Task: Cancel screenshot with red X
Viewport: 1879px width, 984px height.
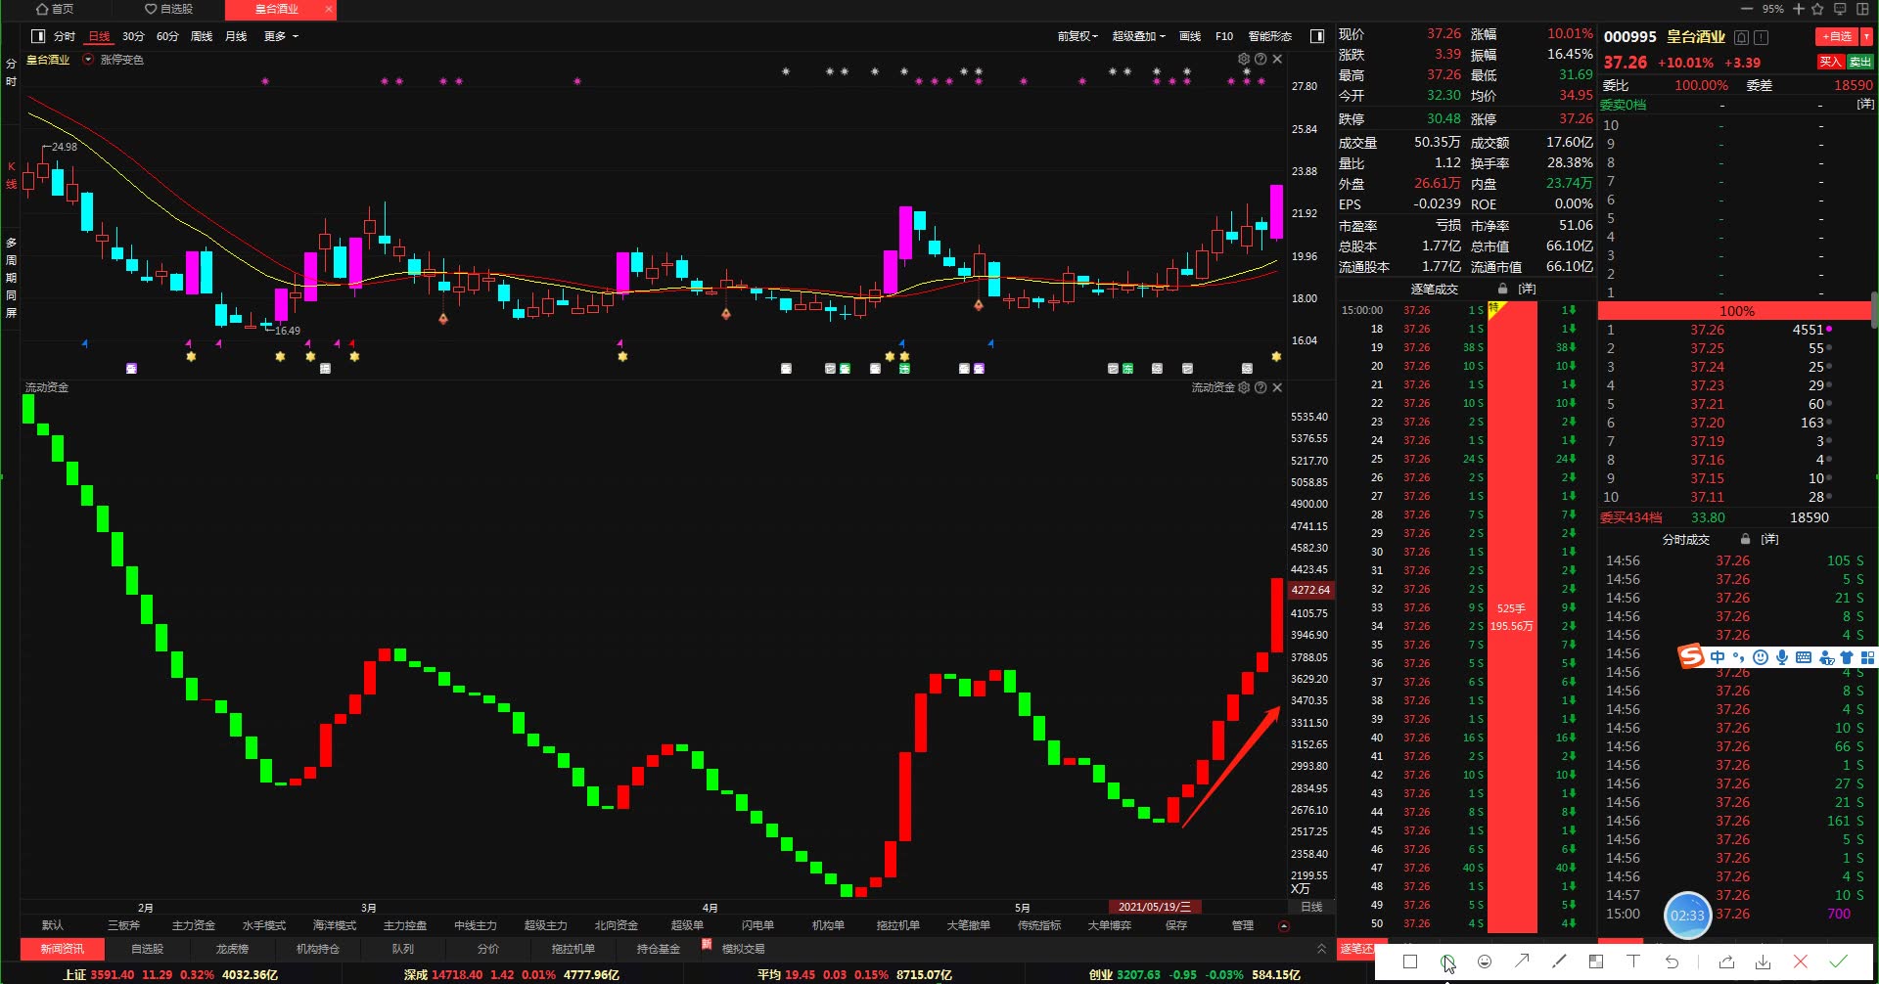Action: click(x=1801, y=962)
